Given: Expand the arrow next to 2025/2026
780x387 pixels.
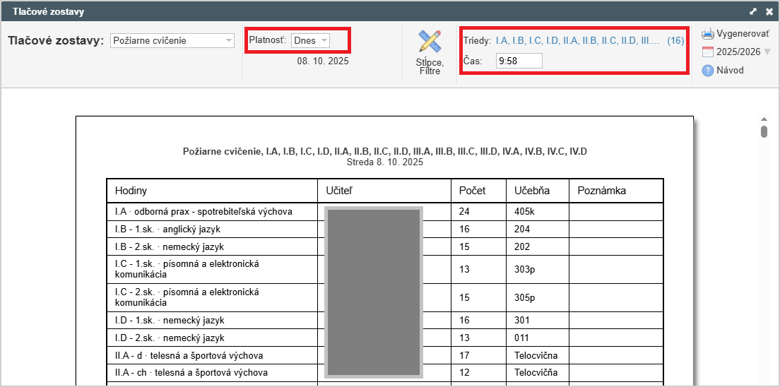Looking at the screenshot, I should click(767, 52).
